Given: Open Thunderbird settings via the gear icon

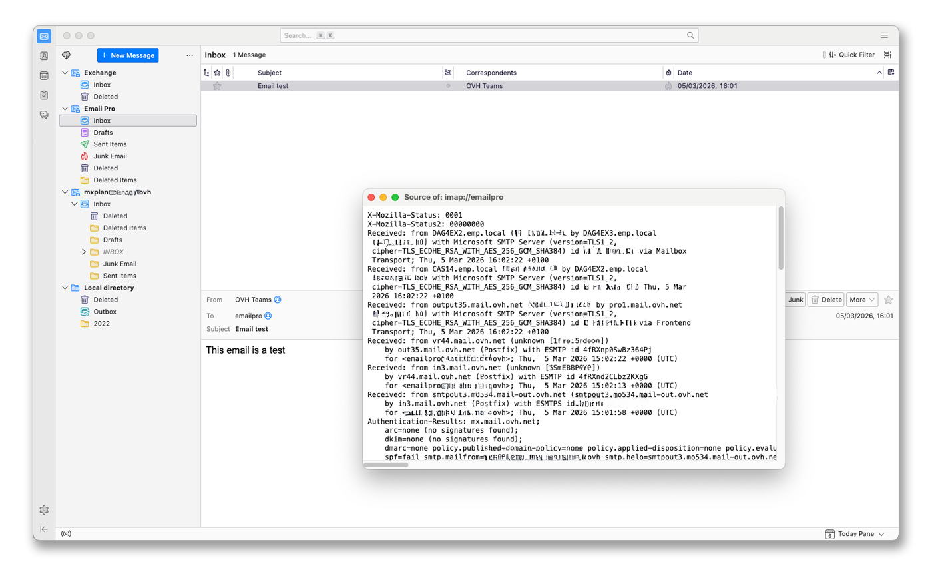Looking at the screenshot, I should pyautogui.click(x=43, y=509).
